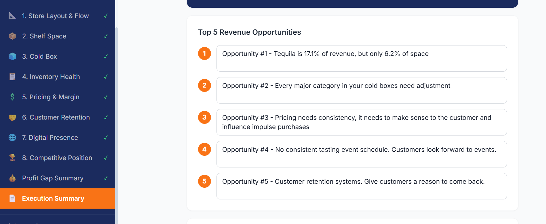This screenshot has height=224, width=546.
Task: Open the customer retention Opportunity #5 card
Action: click(362, 186)
